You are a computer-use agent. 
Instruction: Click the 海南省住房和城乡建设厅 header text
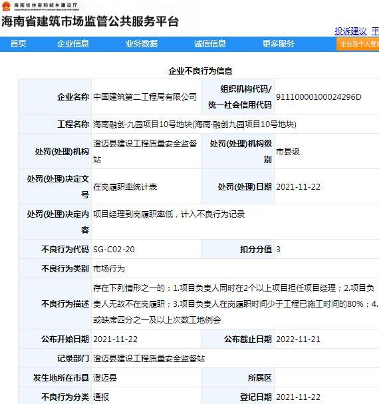pos(46,5)
